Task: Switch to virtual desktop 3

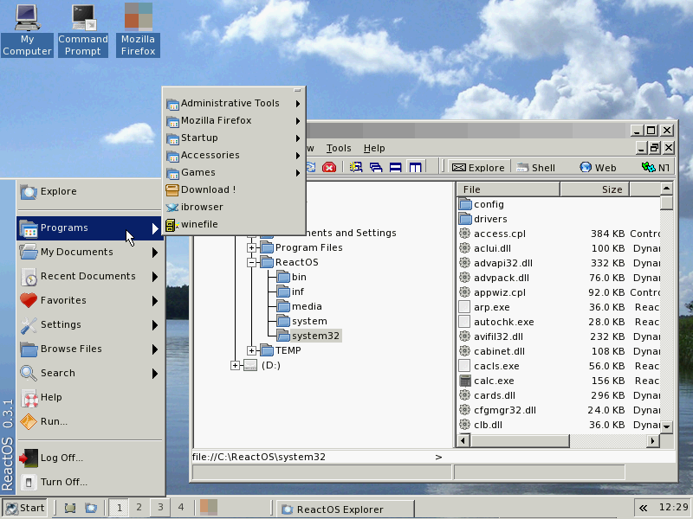Action: click(x=160, y=508)
